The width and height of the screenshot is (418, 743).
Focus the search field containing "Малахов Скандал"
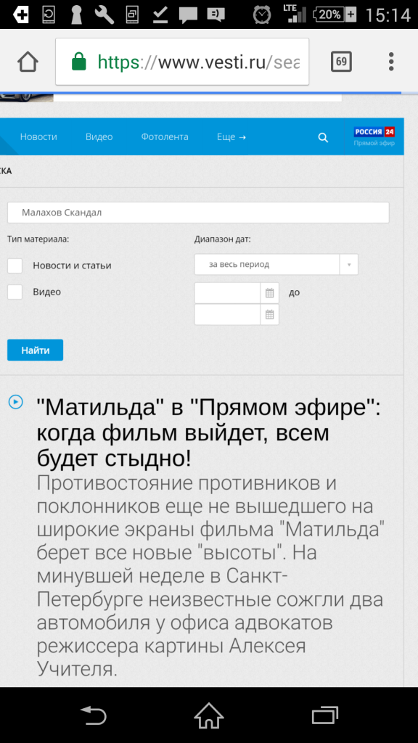[198, 213]
